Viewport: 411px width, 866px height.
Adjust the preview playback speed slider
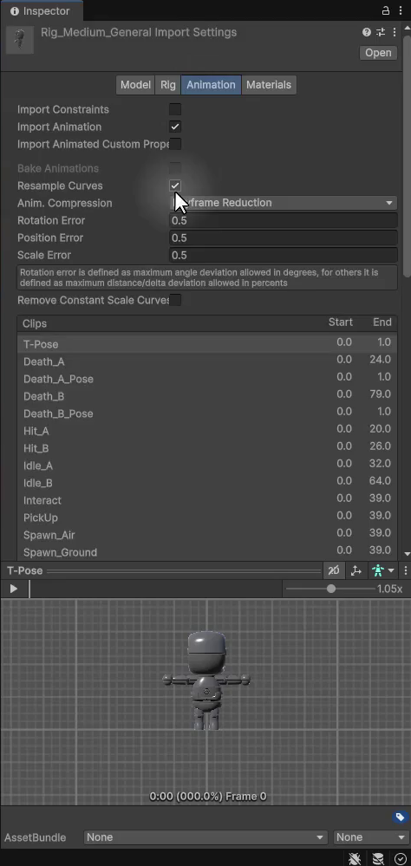pyautogui.click(x=330, y=589)
